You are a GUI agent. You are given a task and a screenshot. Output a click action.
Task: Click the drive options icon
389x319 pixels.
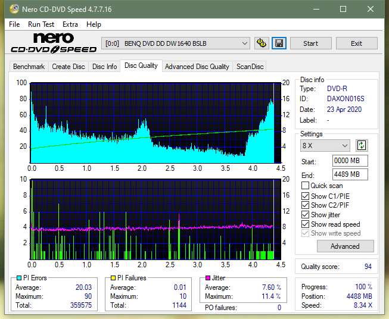pos(262,43)
